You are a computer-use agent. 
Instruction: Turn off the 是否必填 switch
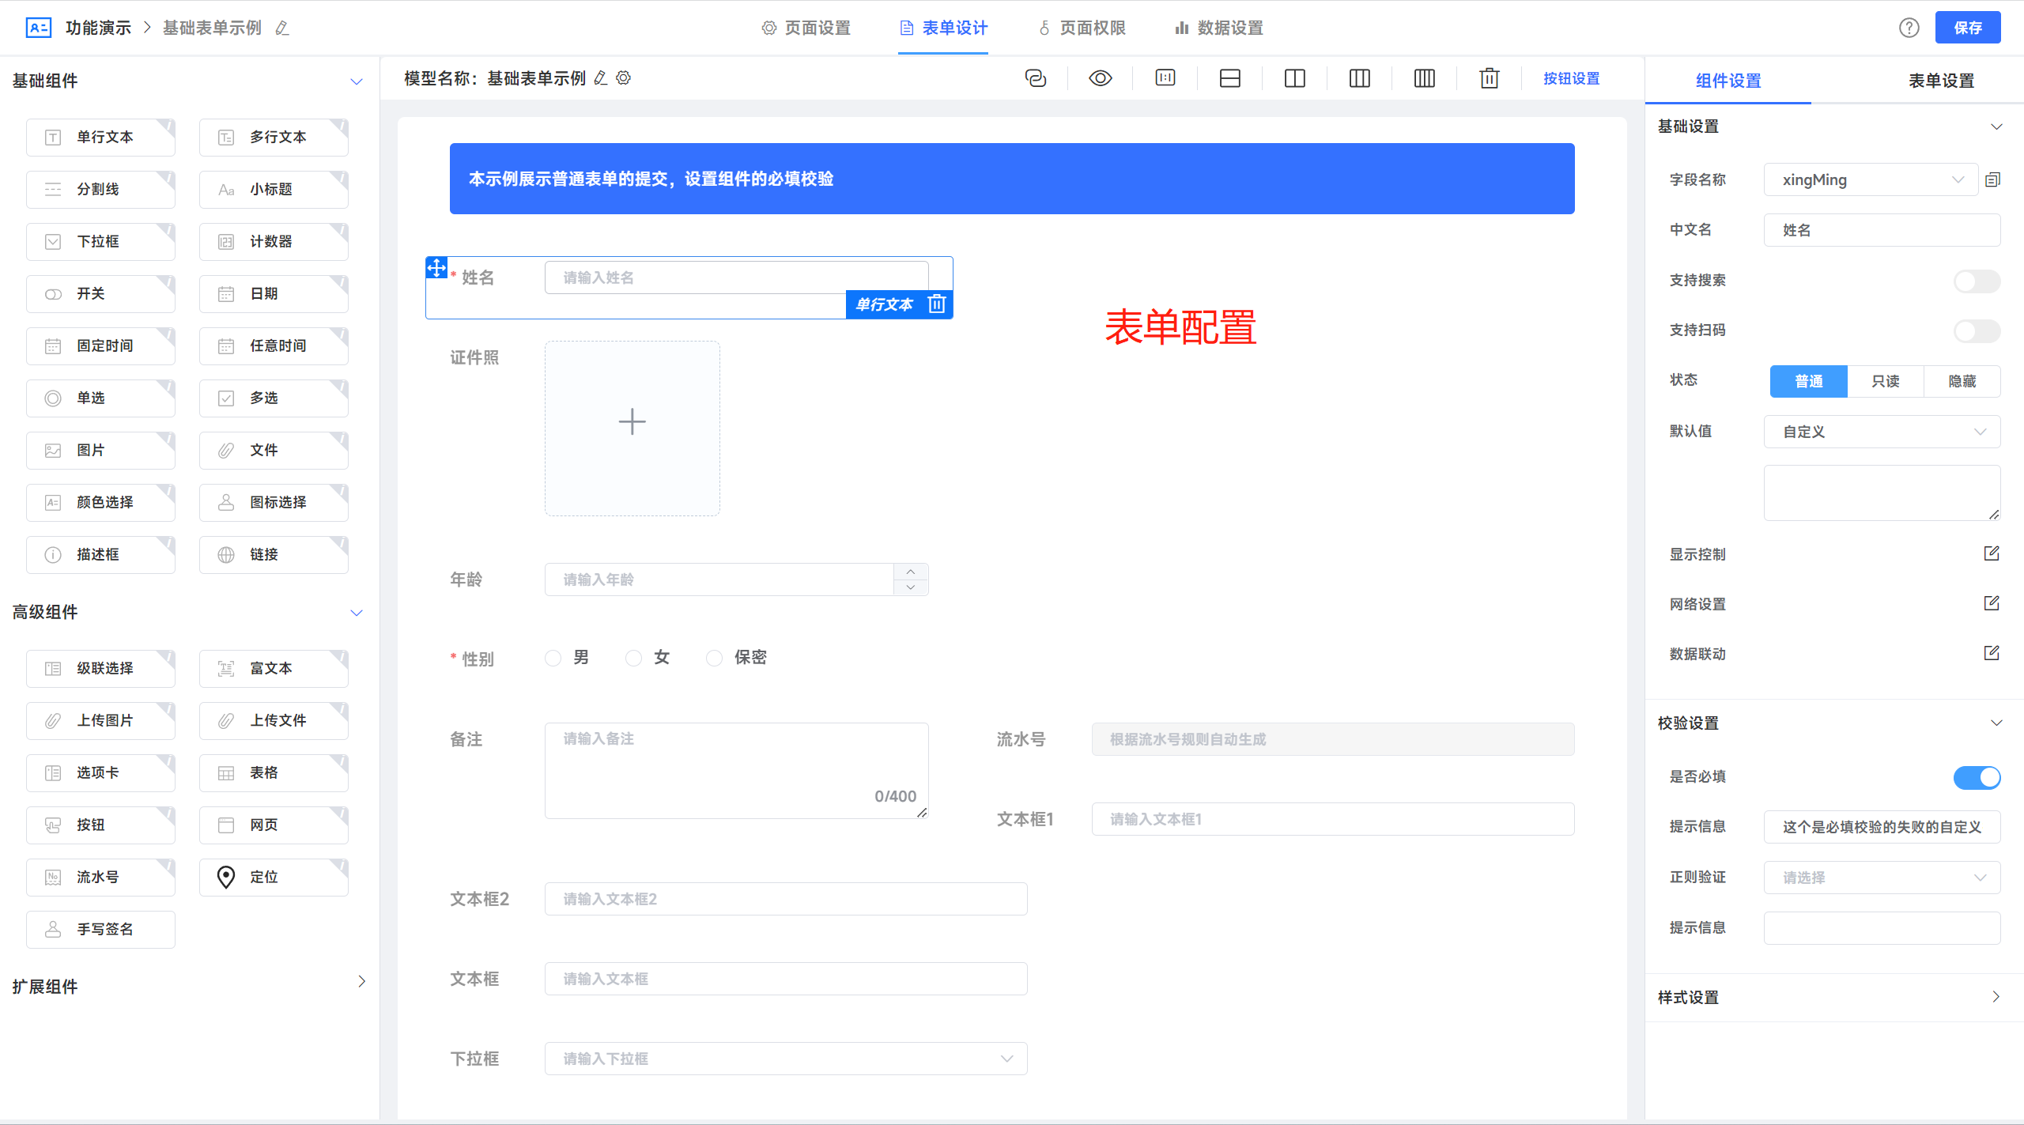point(1976,777)
